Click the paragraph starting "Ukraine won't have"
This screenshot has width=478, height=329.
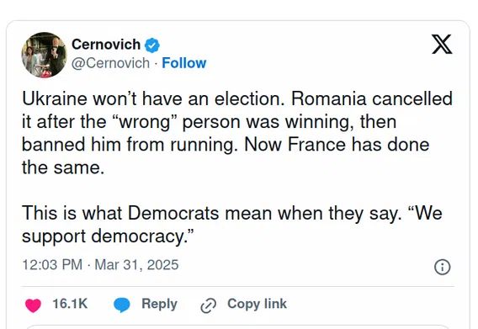click(237, 133)
